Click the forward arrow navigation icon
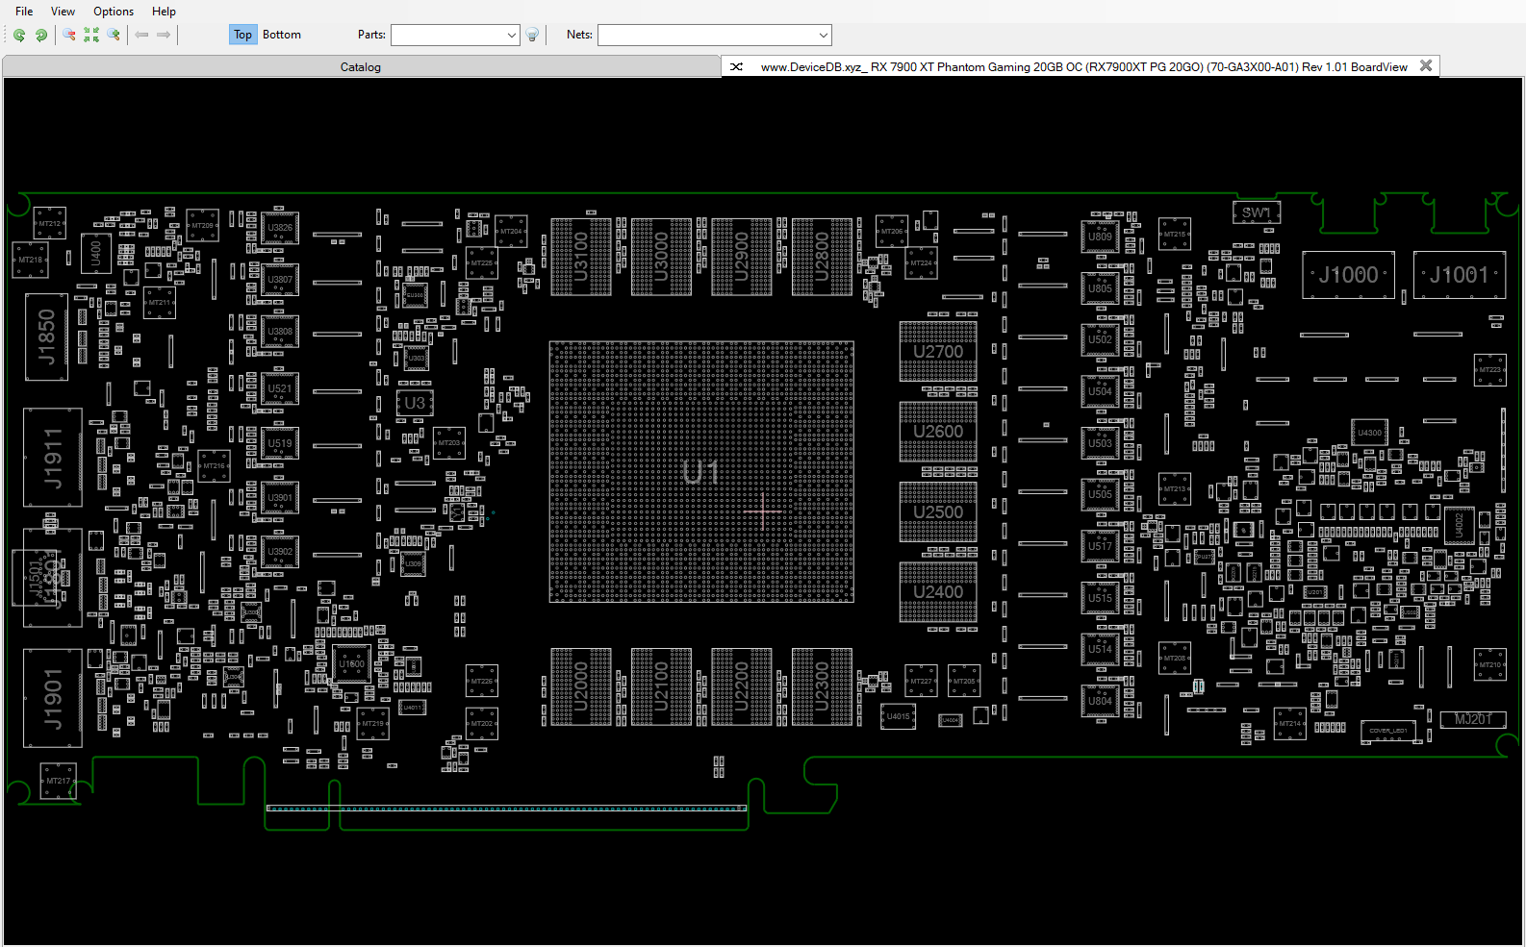The height and width of the screenshot is (947, 1526). (164, 35)
